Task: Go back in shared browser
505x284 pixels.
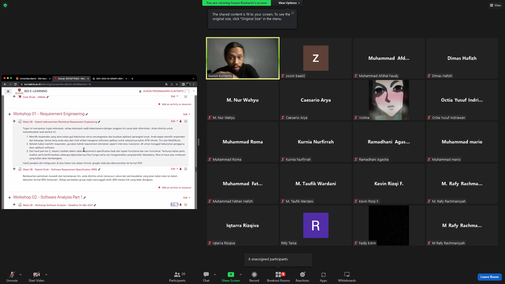Action: [x=5, y=84]
